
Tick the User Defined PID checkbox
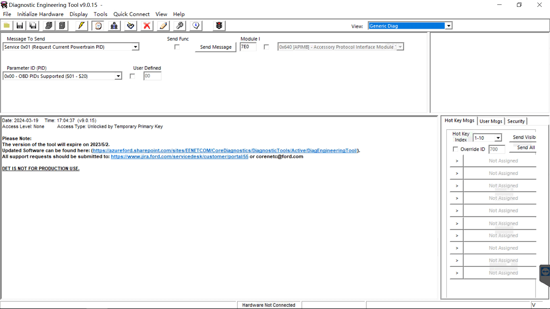point(133,76)
